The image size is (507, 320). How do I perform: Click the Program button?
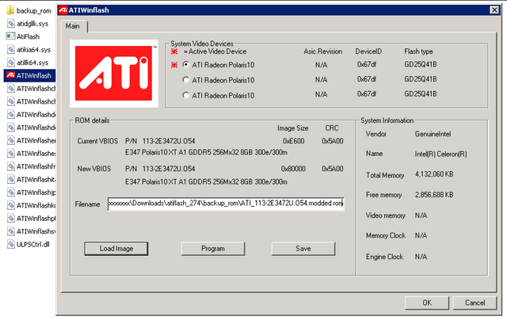213,249
